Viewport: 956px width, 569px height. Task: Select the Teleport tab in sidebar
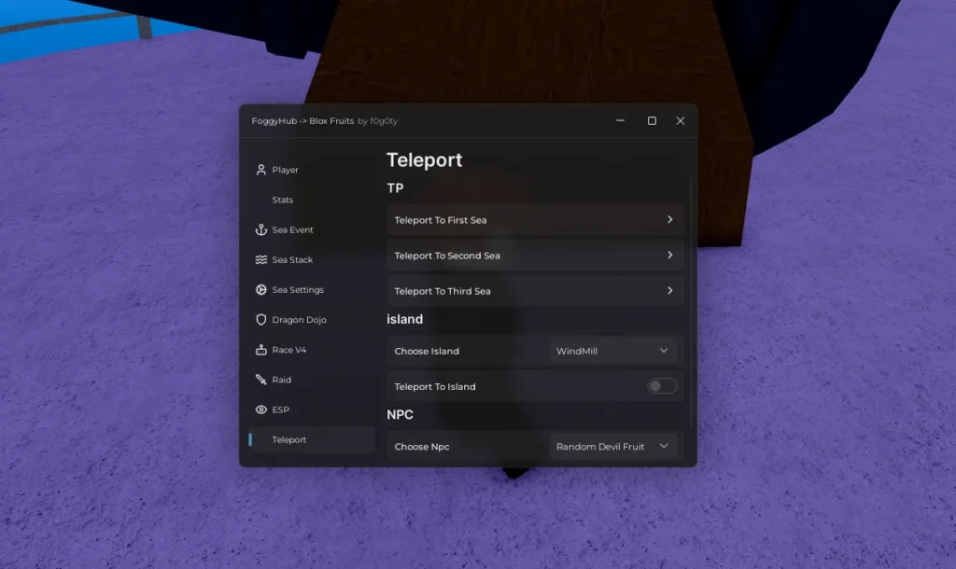[x=289, y=439]
